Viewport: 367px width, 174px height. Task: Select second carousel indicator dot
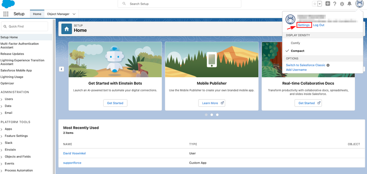211,115
